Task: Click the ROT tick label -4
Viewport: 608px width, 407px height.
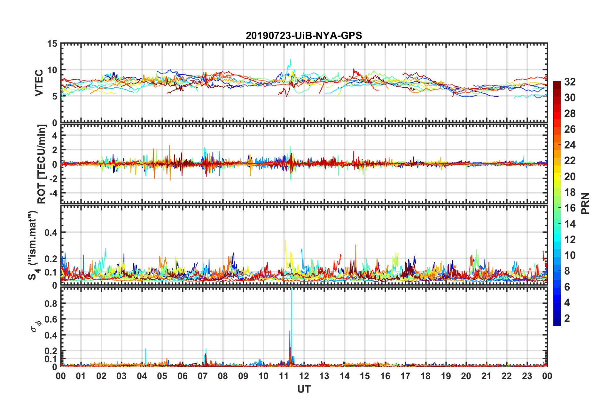Action: [53, 193]
